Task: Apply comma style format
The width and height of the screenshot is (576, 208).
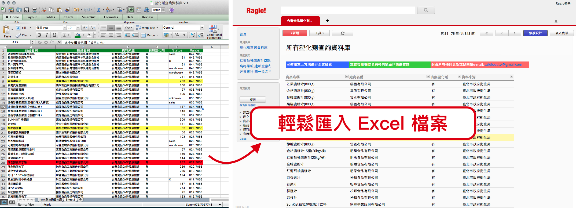Action: pos(184,35)
